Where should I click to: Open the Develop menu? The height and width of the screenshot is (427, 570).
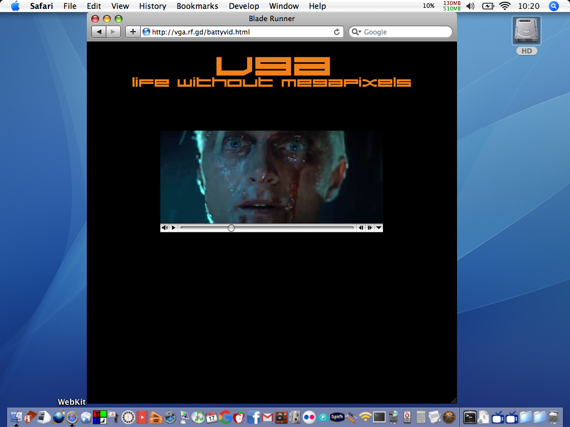244,6
